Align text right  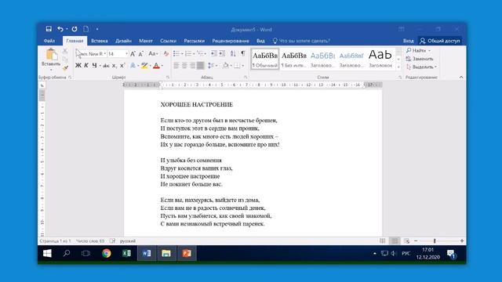pyautogui.click(x=192, y=66)
